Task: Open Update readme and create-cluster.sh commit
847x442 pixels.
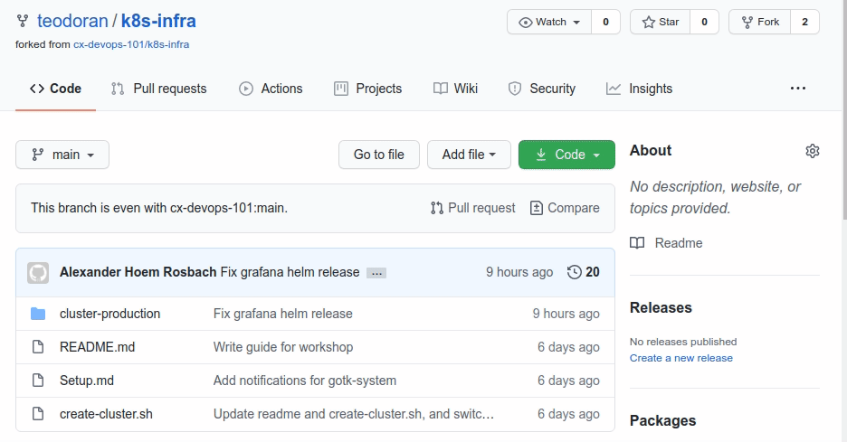Action: (x=354, y=414)
